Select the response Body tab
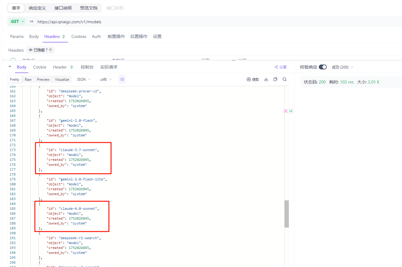This screenshot has height=267, width=402. [x=22, y=67]
